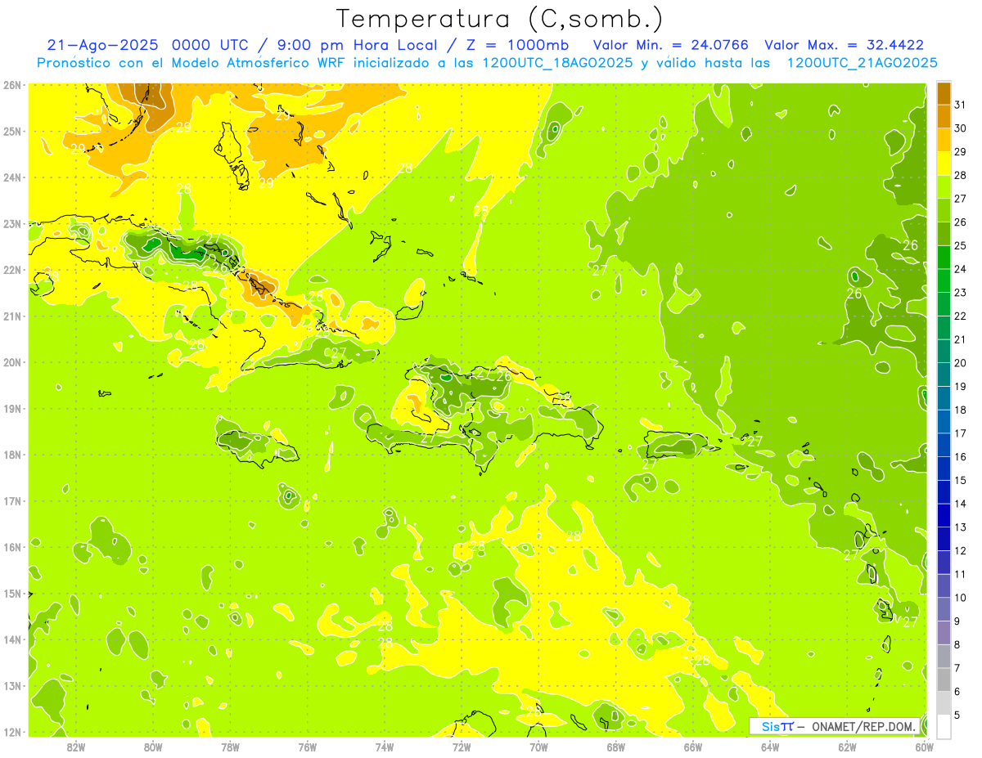This screenshot has width=982, height=758.
Task: Click the 62W longitude axis label
Action: click(847, 747)
